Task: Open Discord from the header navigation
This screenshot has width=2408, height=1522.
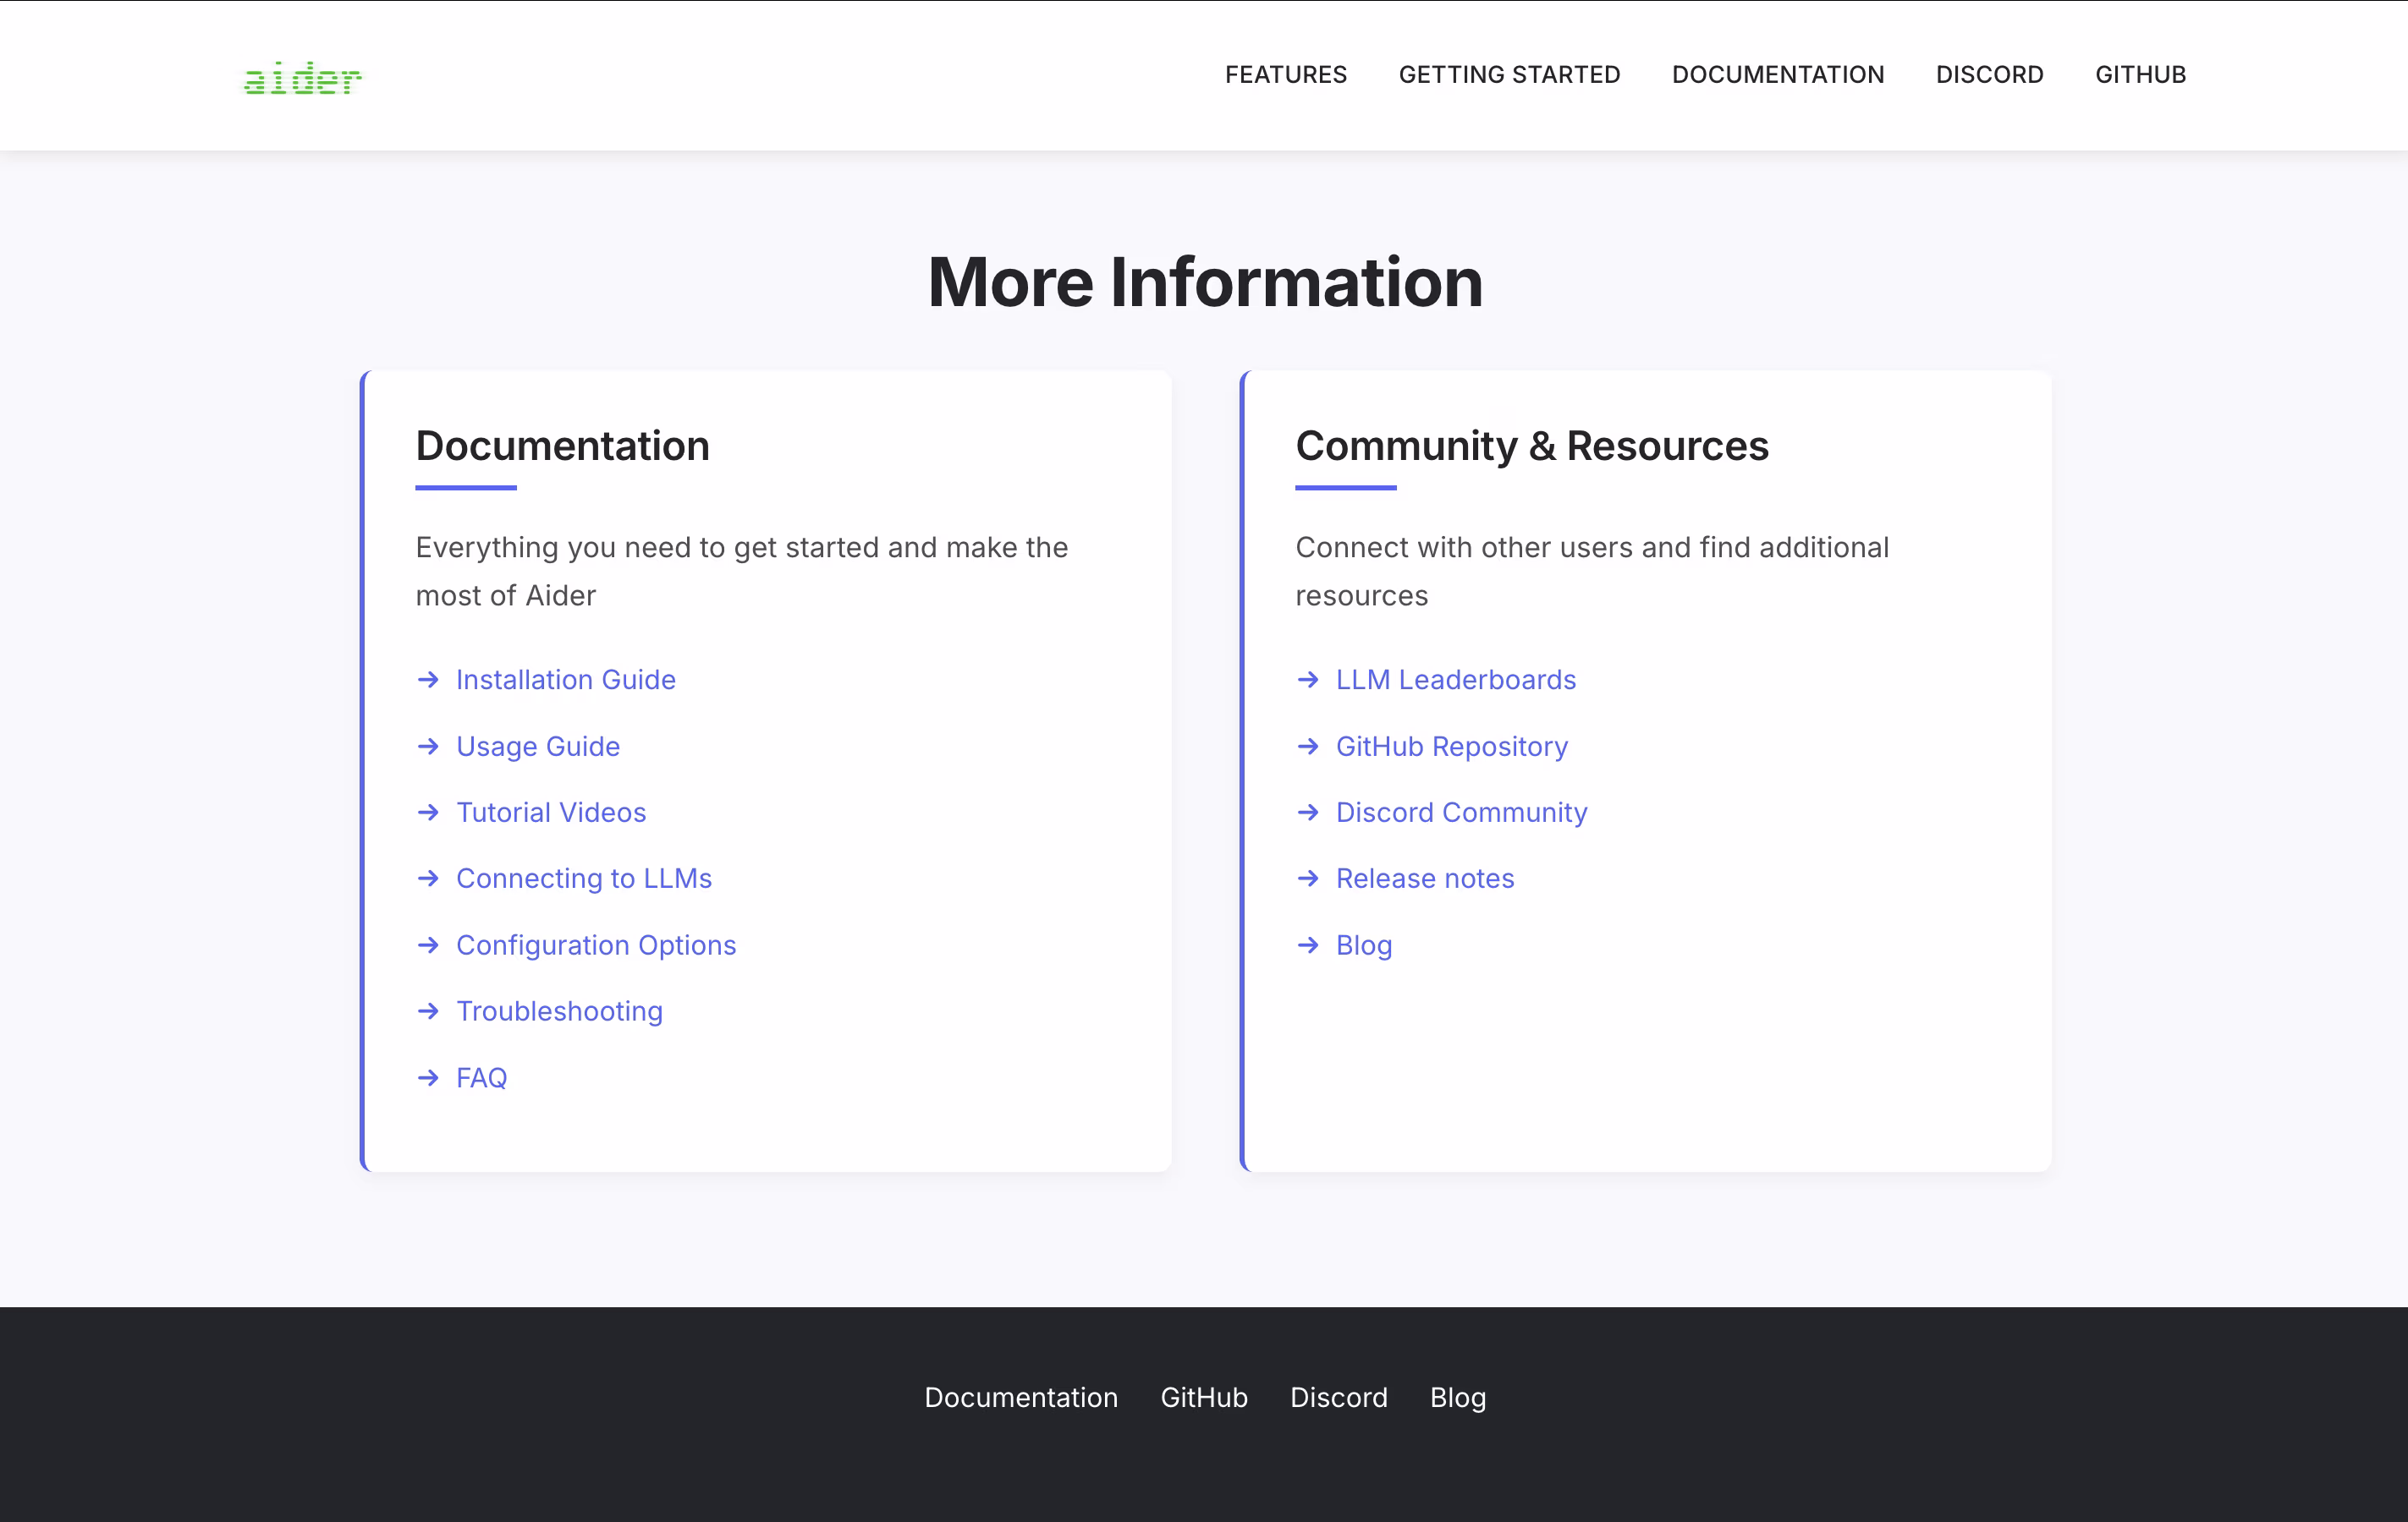Action: tap(1989, 75)
